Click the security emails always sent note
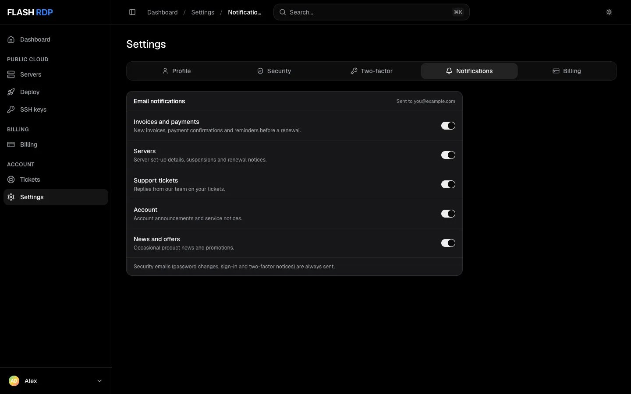 coord(234,267)
